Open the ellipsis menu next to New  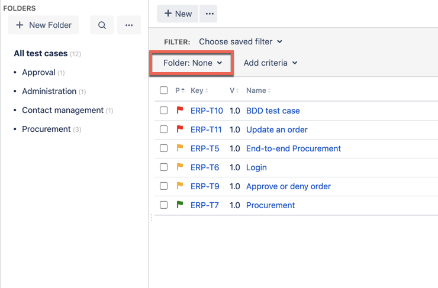tap(209, 14)
